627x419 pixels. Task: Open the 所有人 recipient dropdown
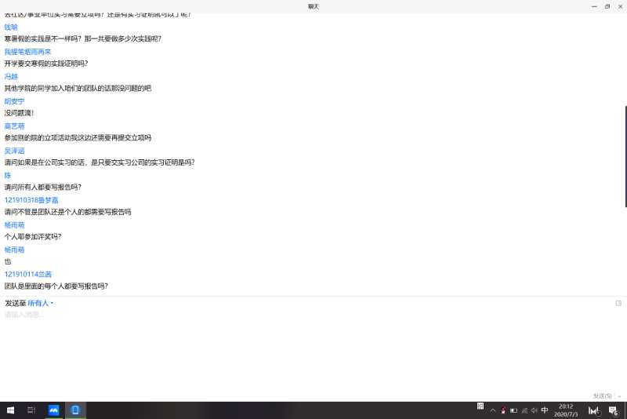pyautogui.click(x=41, y=303)
